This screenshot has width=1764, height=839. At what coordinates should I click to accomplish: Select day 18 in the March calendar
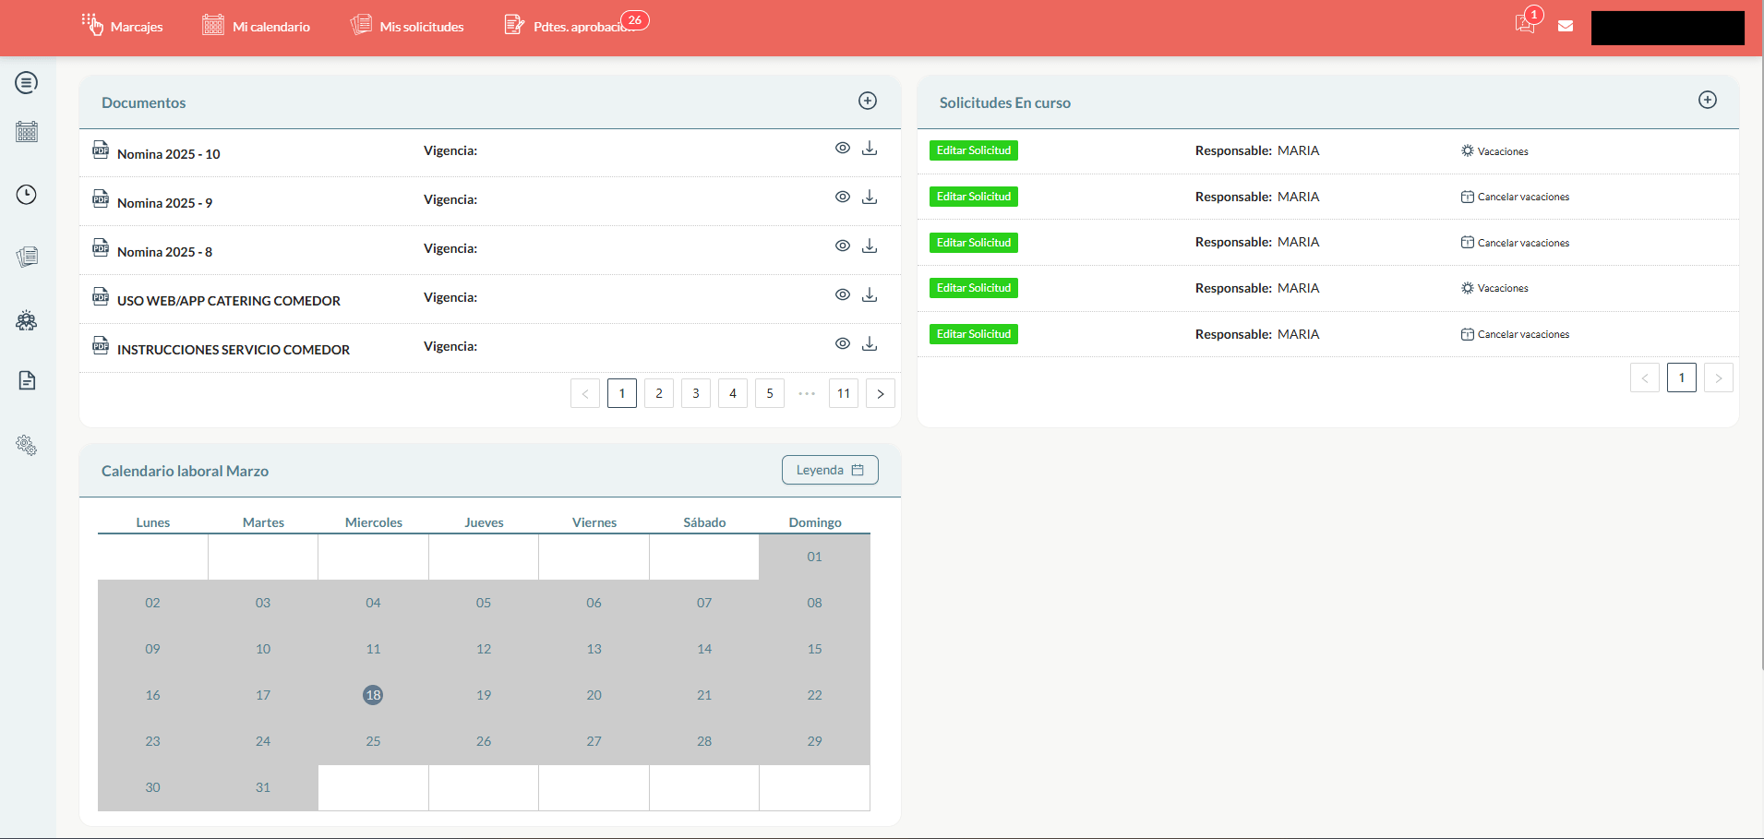point(373,695)
